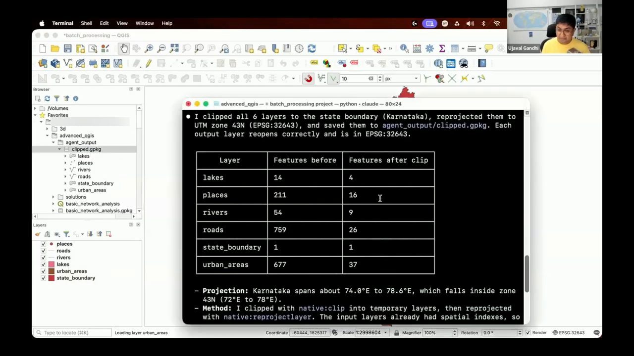Open the Edit menu
The image size is (634, 356).
(104, 23)
